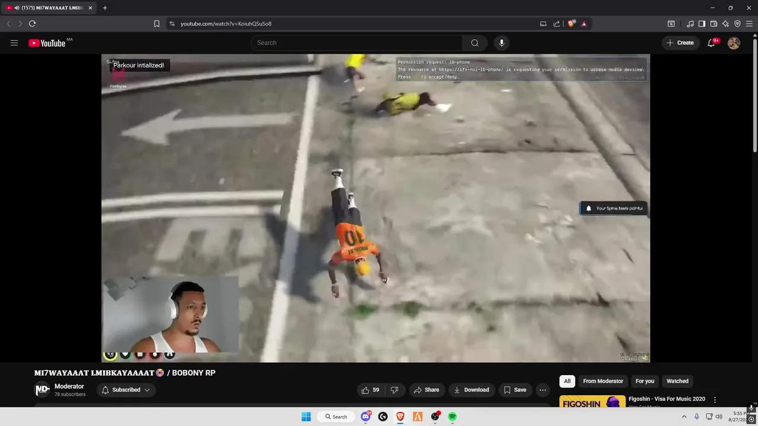Viewport: 758px width, 426px height.
Task: Click the video player to pause
Action: 375,208
